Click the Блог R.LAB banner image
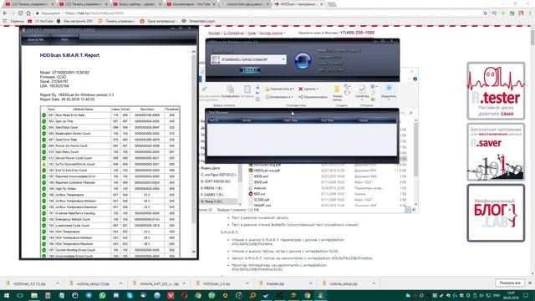 [x=496, y=212]
